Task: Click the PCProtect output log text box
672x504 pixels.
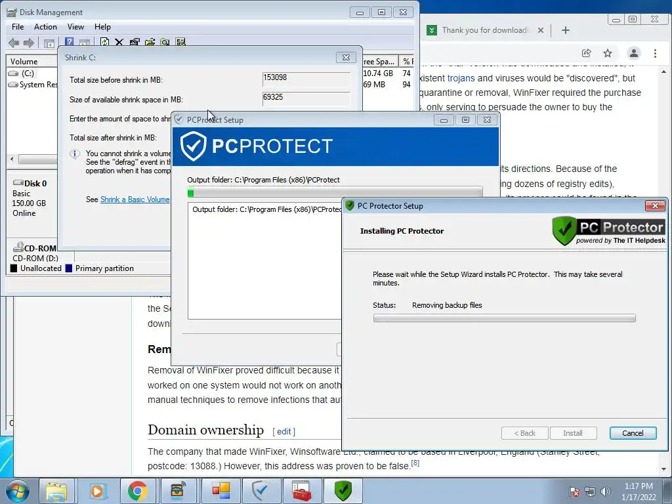Action: point(264,261)
